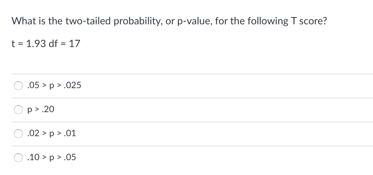This screenshot has height=175, width=373.
Task: Pick the .02 > p > .01 radio button
Action: point(18,133)
